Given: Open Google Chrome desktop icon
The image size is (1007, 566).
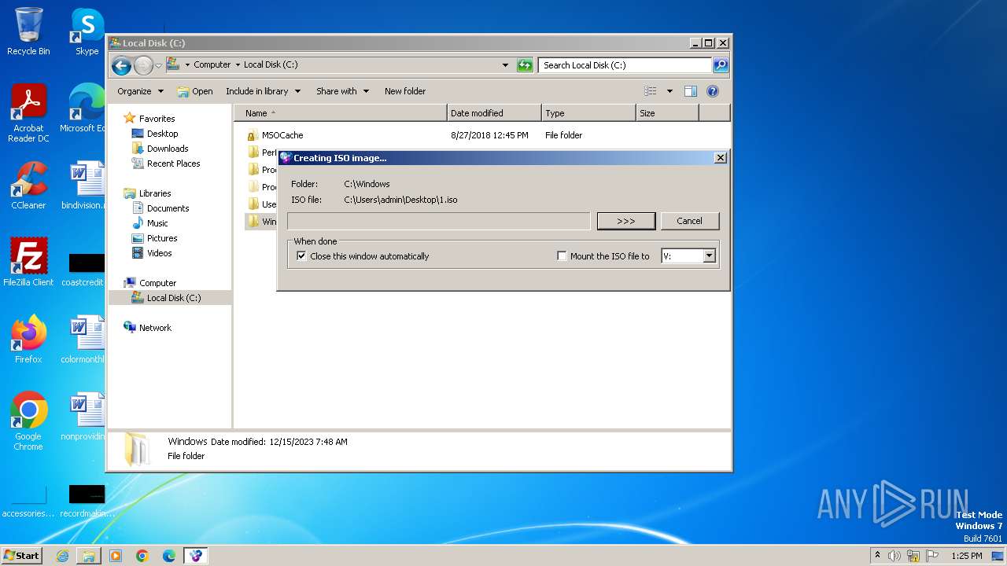Looking at the screenshot, I should point(28,421).
